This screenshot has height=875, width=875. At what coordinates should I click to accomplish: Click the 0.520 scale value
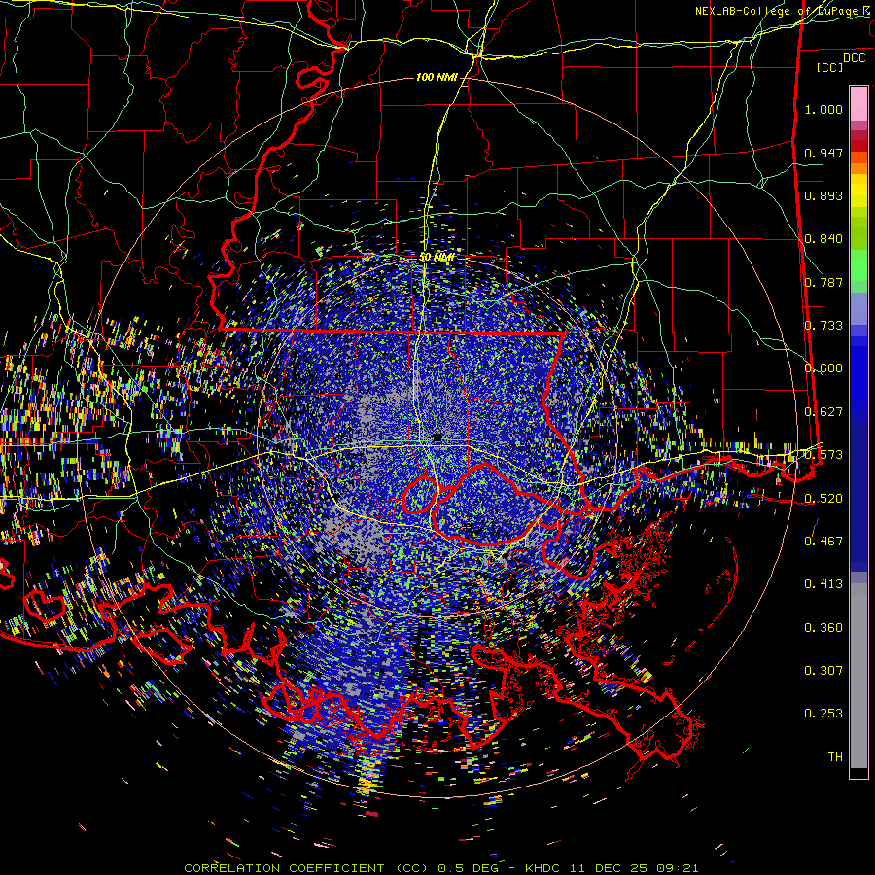(x=823, y=499)
